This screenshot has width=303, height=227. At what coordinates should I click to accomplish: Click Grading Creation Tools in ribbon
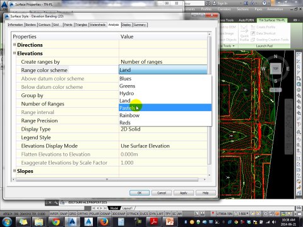point(270,40)
